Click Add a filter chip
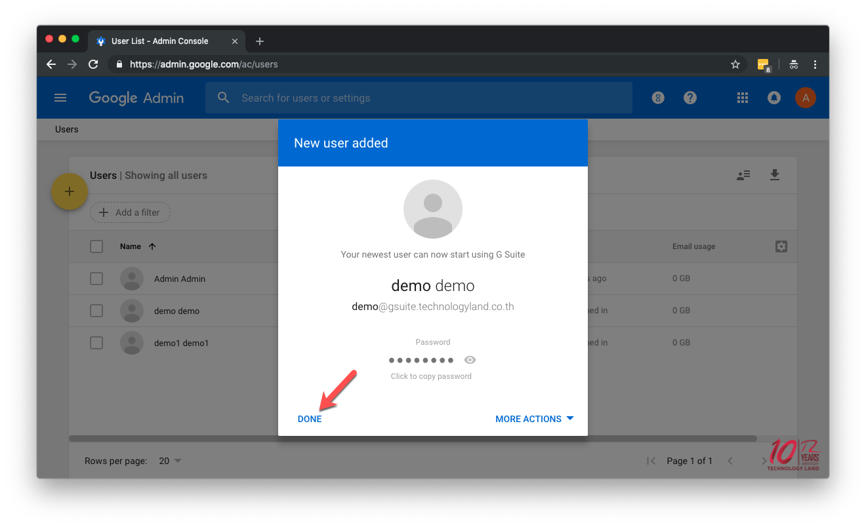Viewport: 866px width, 527px height. coord(130,212)
